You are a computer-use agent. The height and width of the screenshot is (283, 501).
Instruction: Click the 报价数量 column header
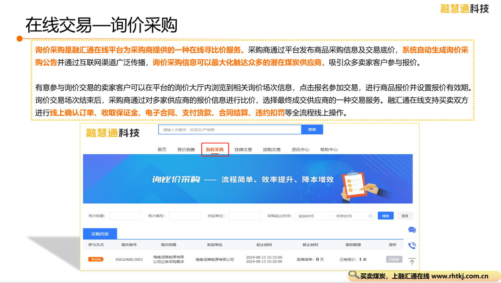pyautogui.click(x=353, y=245)
